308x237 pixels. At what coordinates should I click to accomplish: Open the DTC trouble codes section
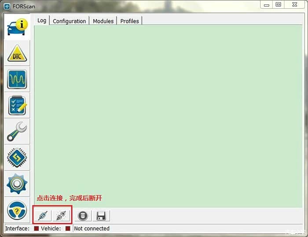coord(17,53)
